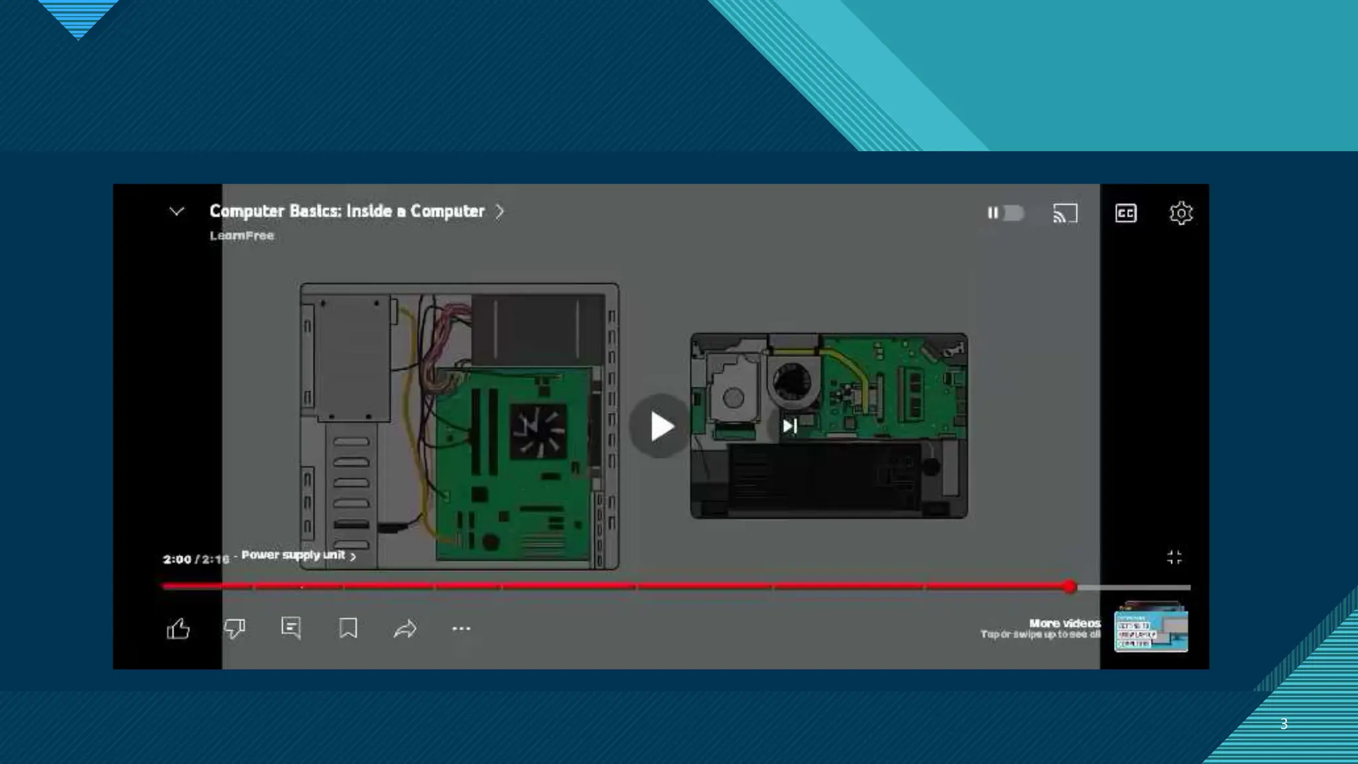The image size is (1358, 764).
Task: Click the red progress bar scrubber
Action: (1070, 586)
